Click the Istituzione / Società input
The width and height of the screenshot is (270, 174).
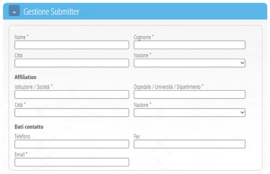(x=71, y=94)
